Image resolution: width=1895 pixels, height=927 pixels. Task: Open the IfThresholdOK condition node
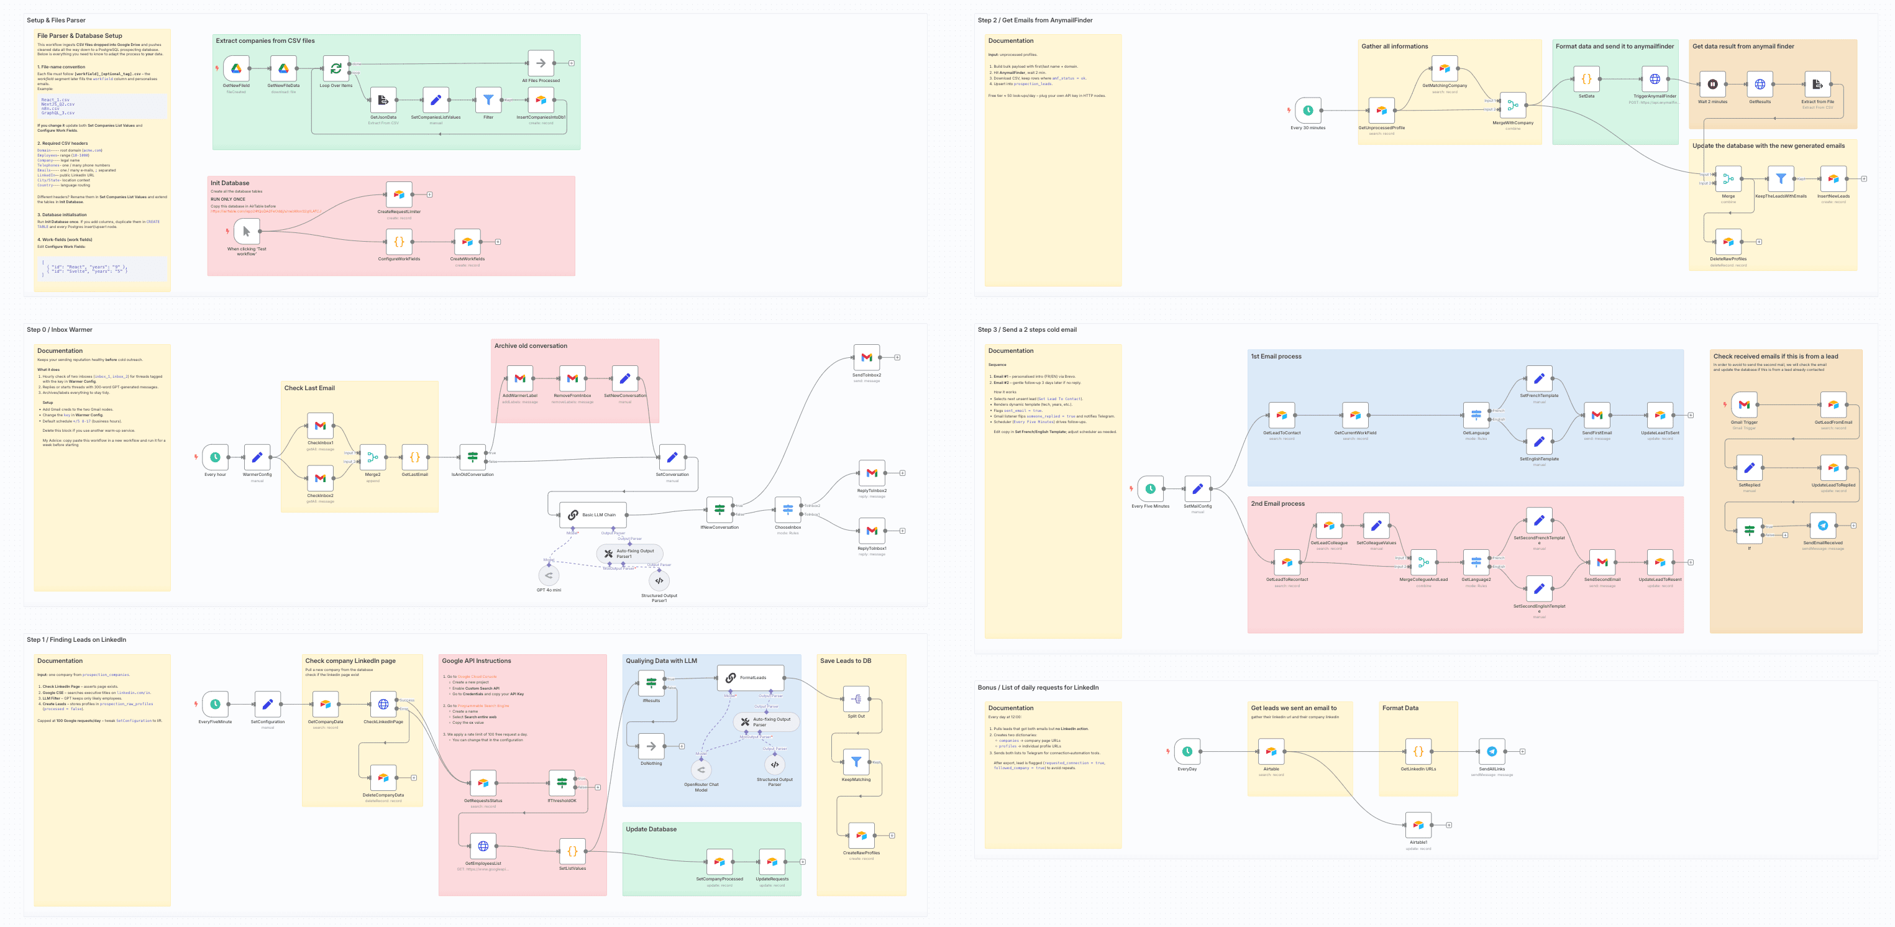point(562,783)
